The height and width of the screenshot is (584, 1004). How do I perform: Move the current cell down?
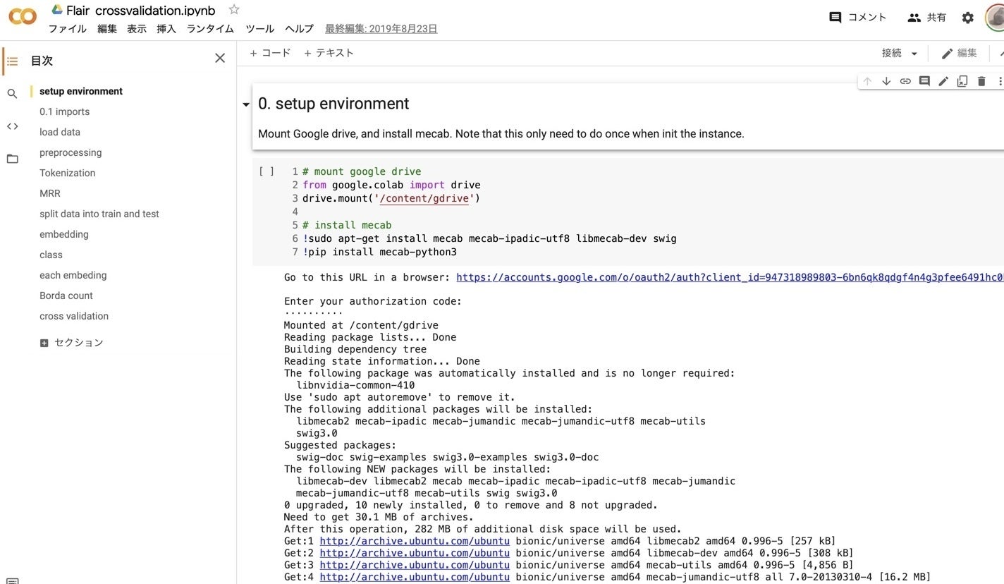click(x=886, y=80)
